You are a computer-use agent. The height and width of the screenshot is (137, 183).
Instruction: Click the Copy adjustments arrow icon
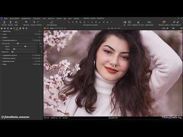174,22
